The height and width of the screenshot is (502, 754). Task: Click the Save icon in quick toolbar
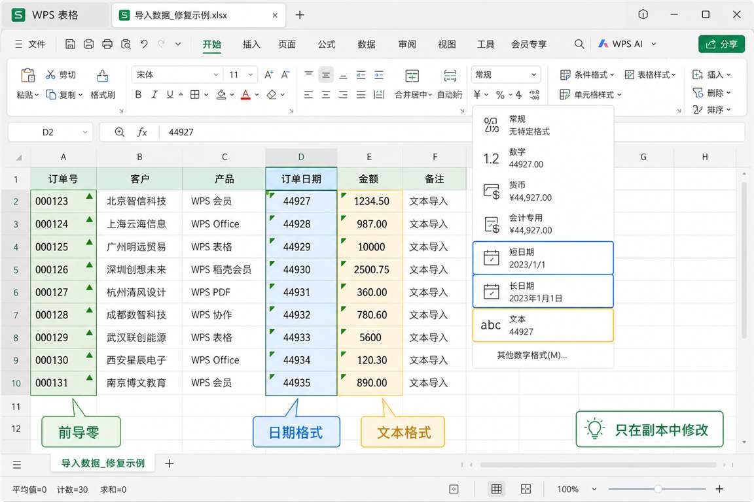coord(70,44)
